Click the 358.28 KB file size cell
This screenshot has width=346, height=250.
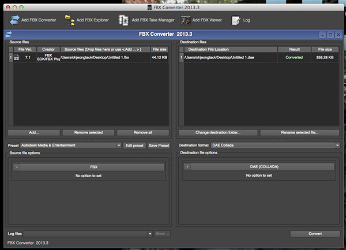tap(325, 57)
